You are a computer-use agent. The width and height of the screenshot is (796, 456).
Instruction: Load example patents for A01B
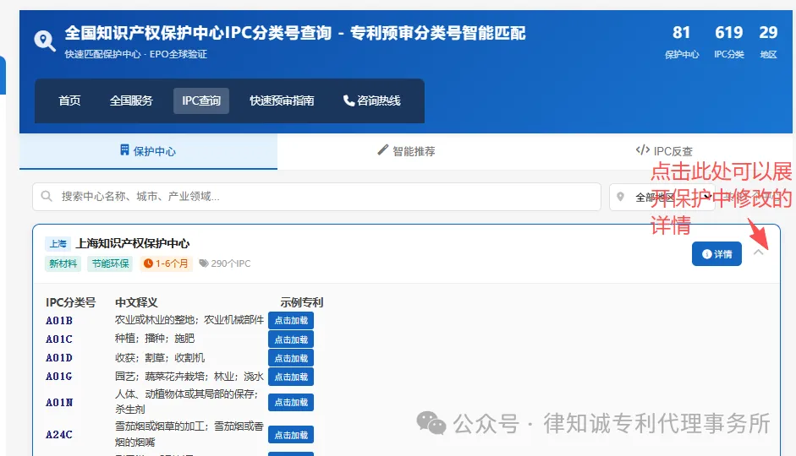291,320
